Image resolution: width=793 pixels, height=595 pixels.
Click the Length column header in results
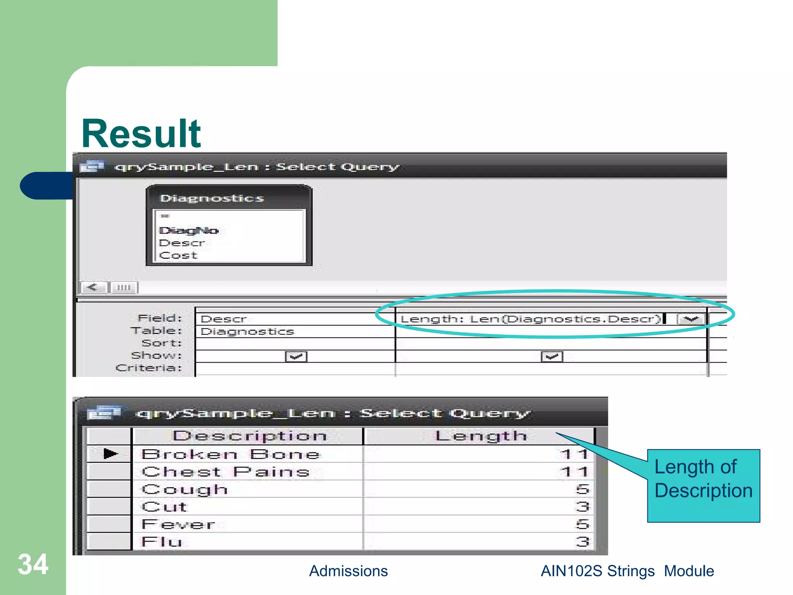(479, 436)
